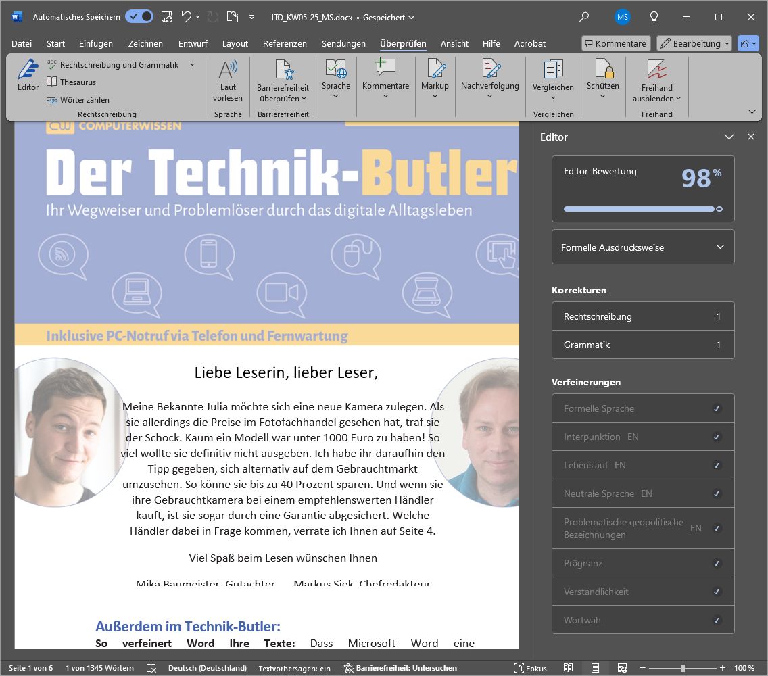Open the Bearbeitung mode dropdown
Viewport: 768px width, 676px height.
(x=694, y=43)
